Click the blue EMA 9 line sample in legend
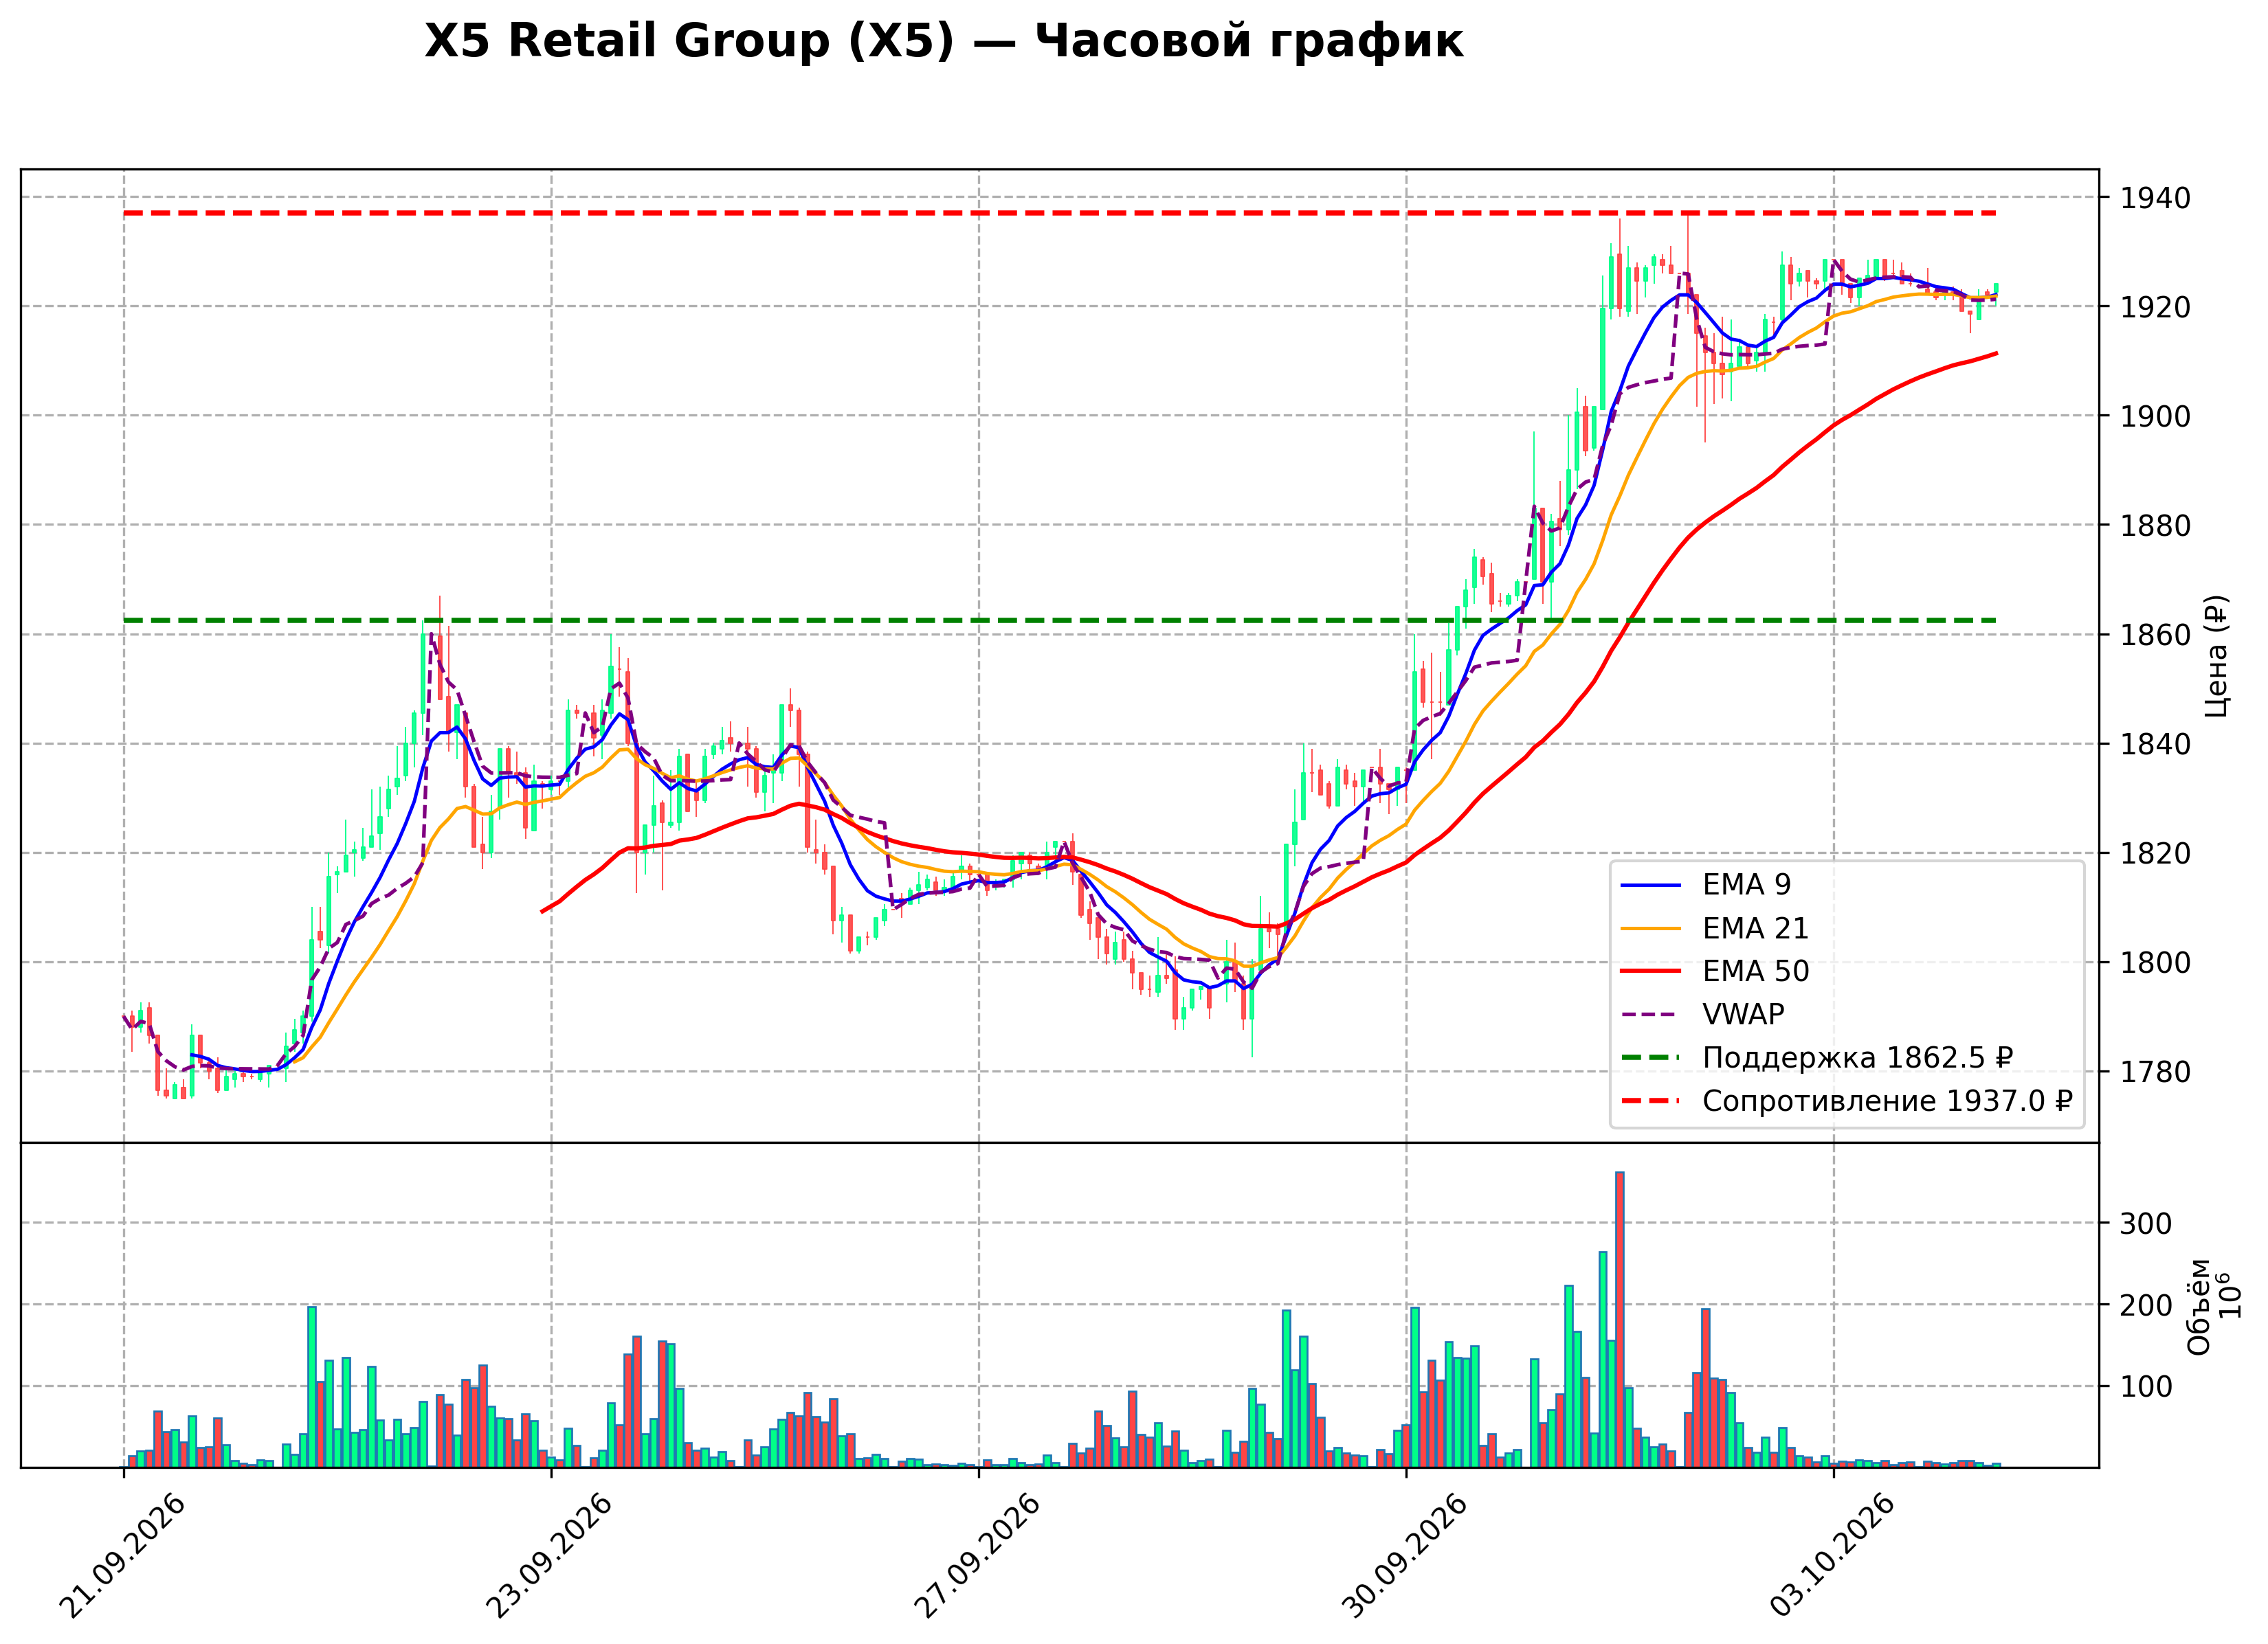Viewport: 2268px width, 1644px height. tap(1651, 886)
